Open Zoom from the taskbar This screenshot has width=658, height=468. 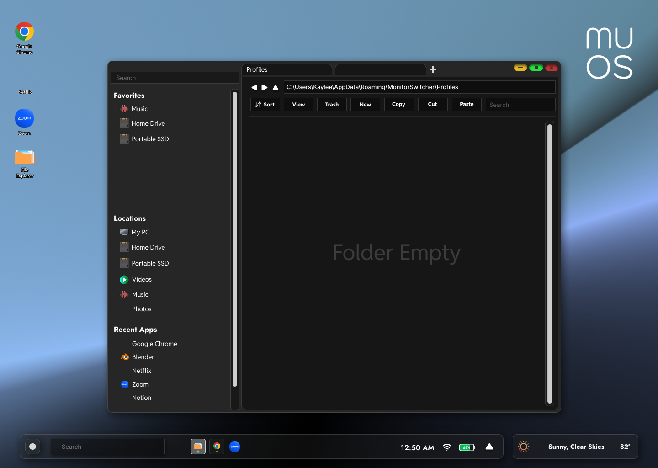234,447
